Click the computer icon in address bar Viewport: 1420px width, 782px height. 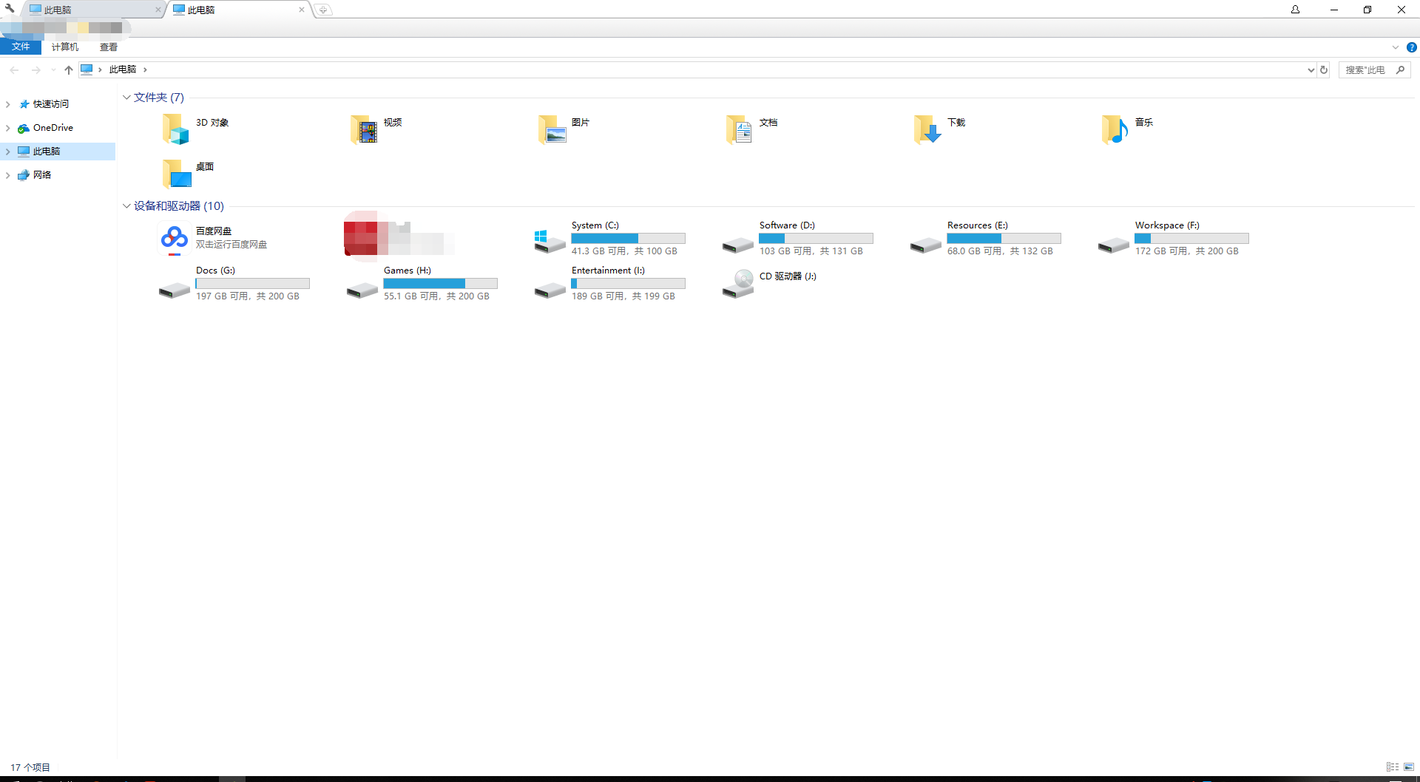(x=87, y=69)
